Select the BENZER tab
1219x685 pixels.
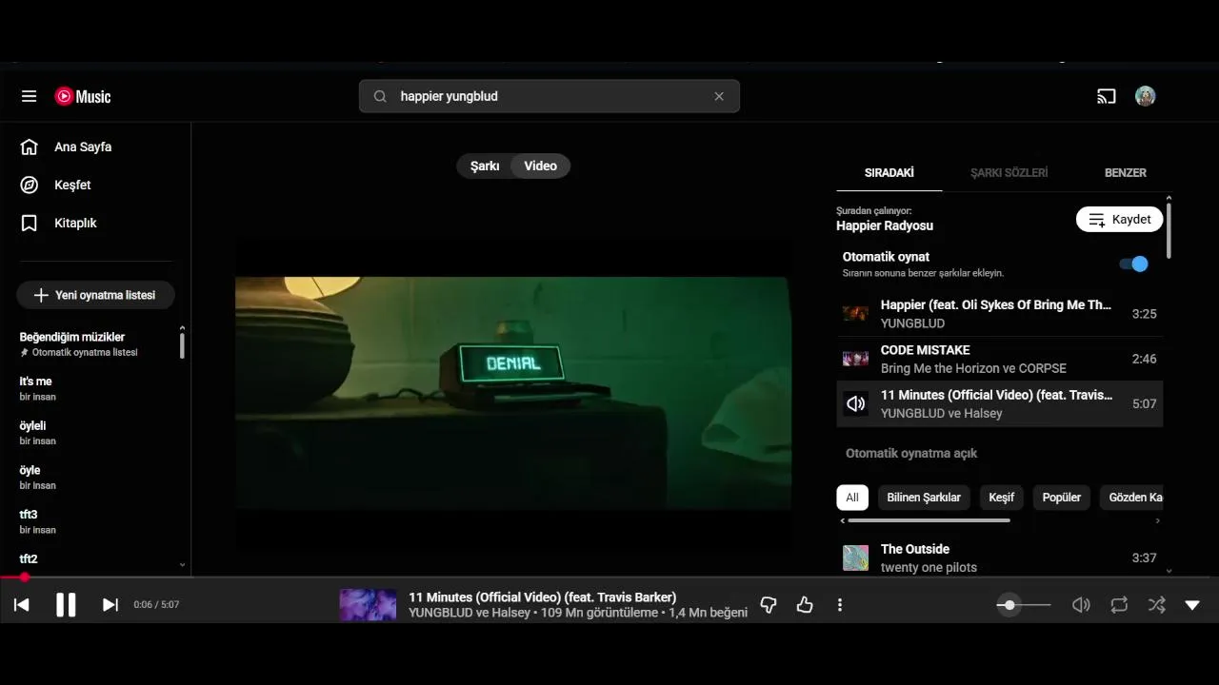point(1126,173)
